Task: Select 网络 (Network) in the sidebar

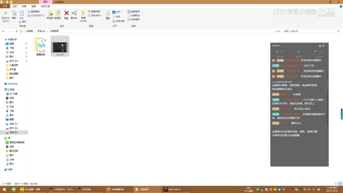Action: click(x=10, y=169)
